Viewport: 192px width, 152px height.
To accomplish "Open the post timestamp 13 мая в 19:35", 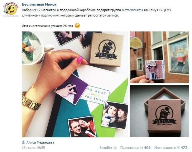I will point(33,148).
